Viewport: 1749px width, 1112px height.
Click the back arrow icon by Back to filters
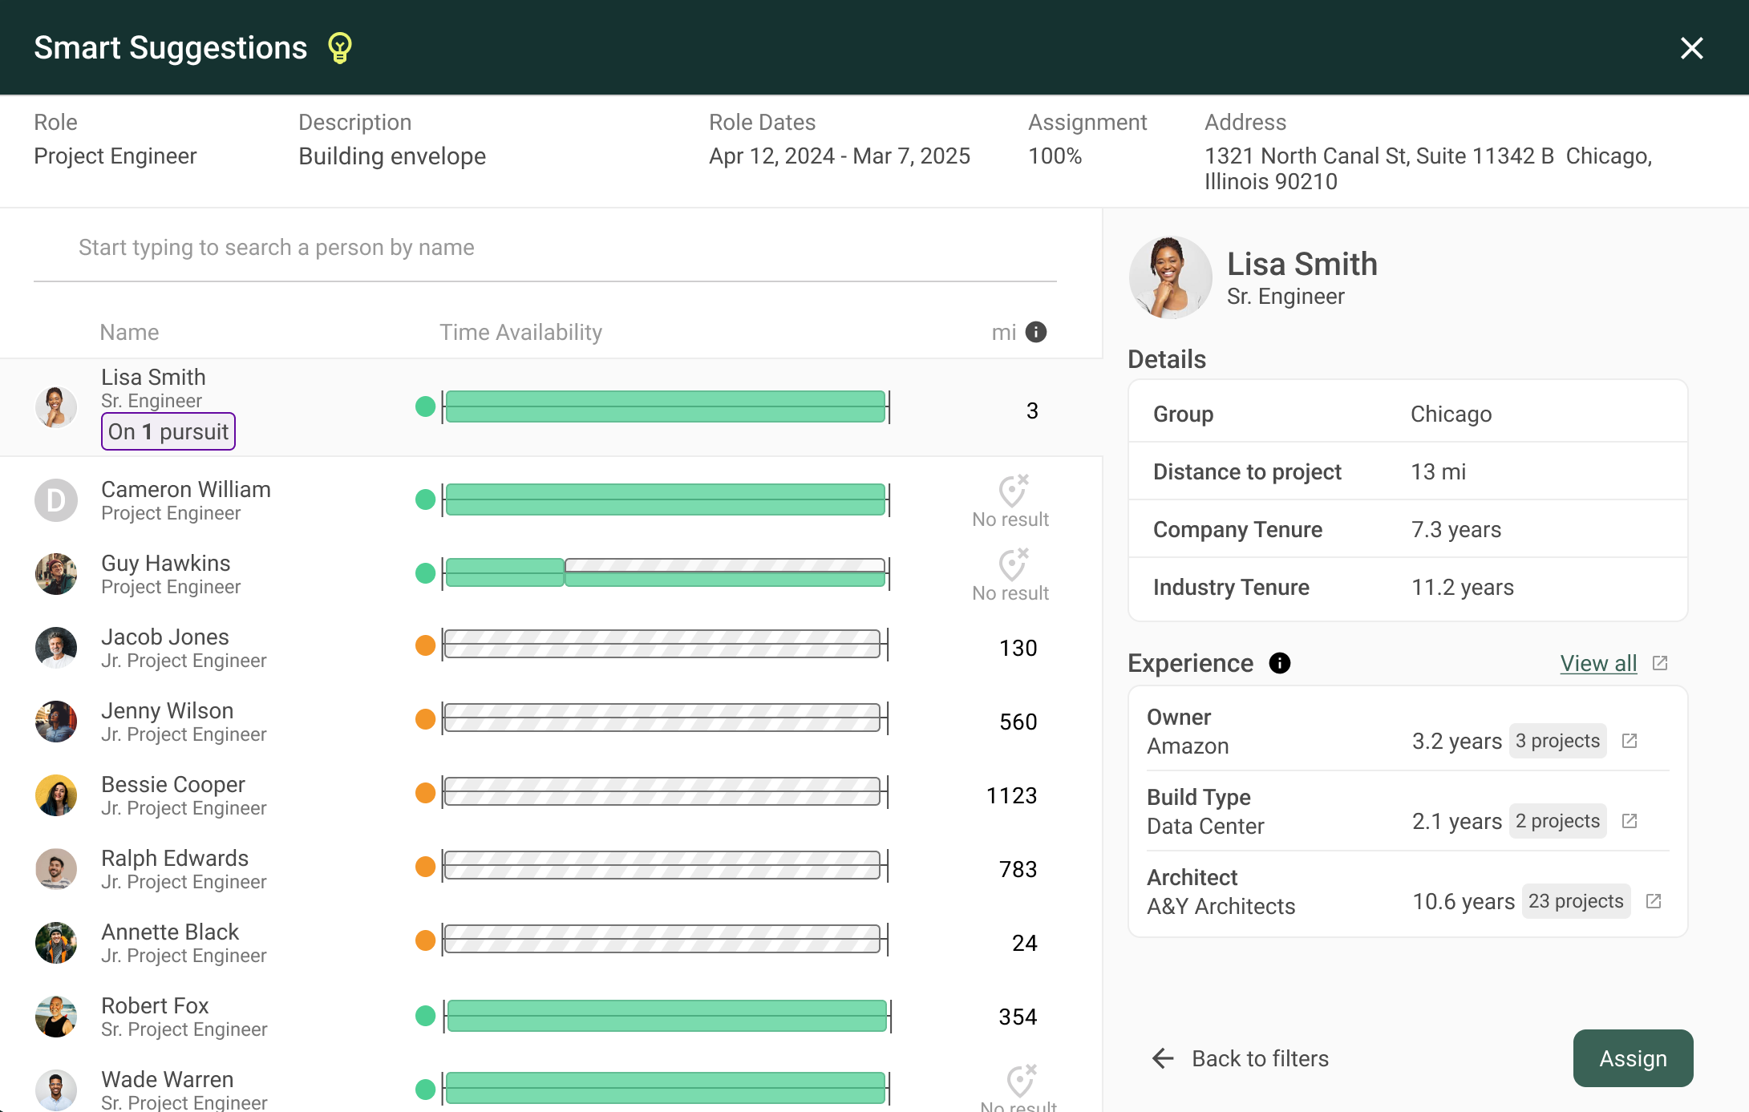[x=1163, y=1058]
